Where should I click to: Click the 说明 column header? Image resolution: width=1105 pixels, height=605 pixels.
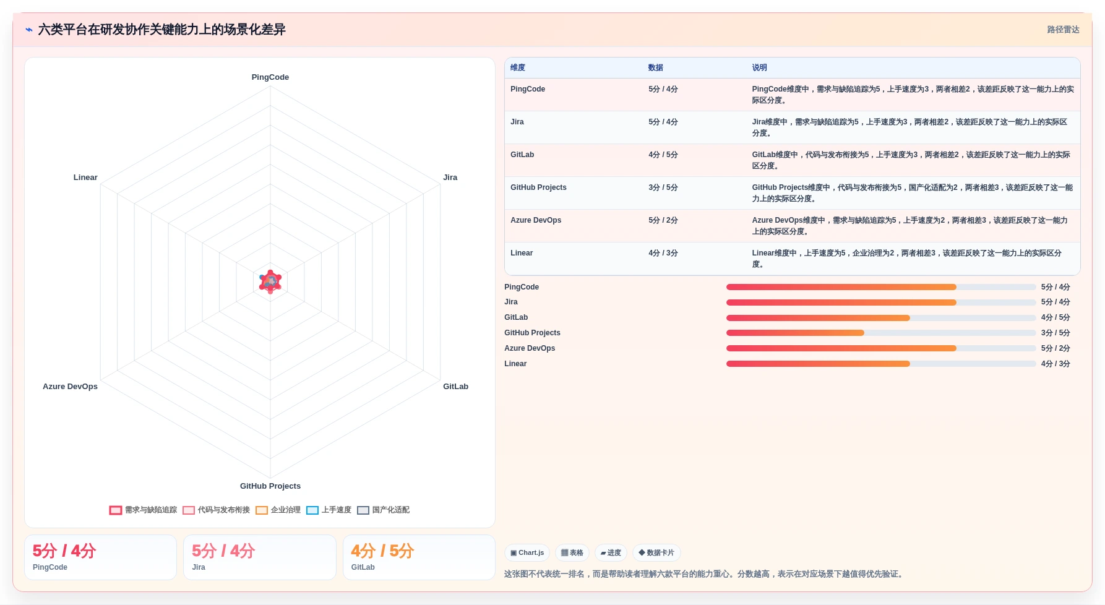click(x=760, y=68)
